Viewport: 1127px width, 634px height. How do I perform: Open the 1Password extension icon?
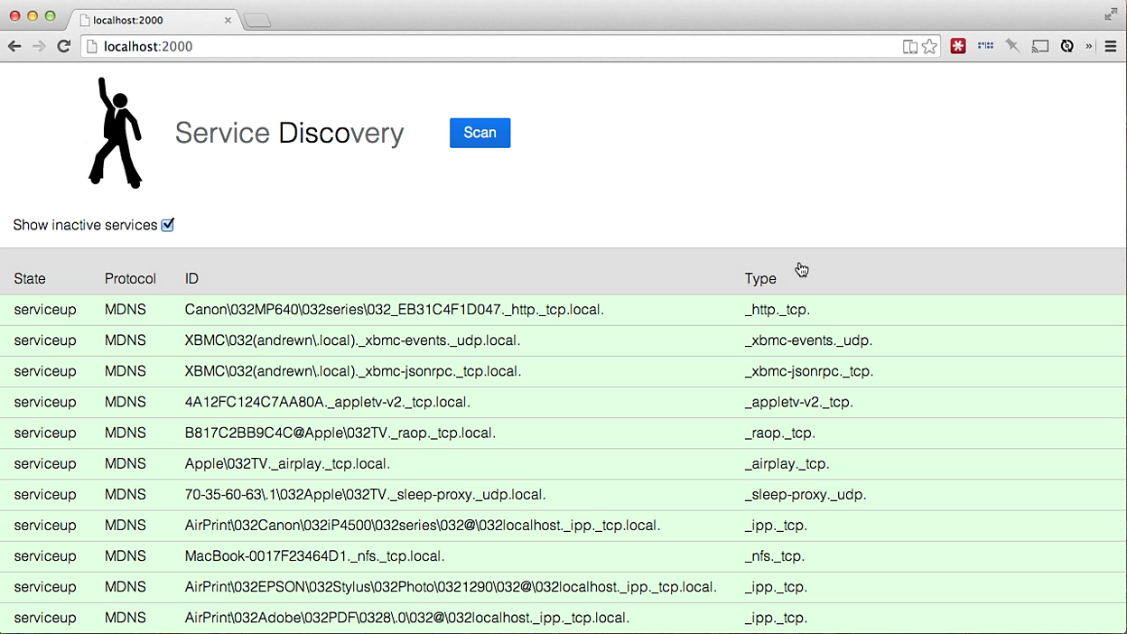(x=957, y=46)
